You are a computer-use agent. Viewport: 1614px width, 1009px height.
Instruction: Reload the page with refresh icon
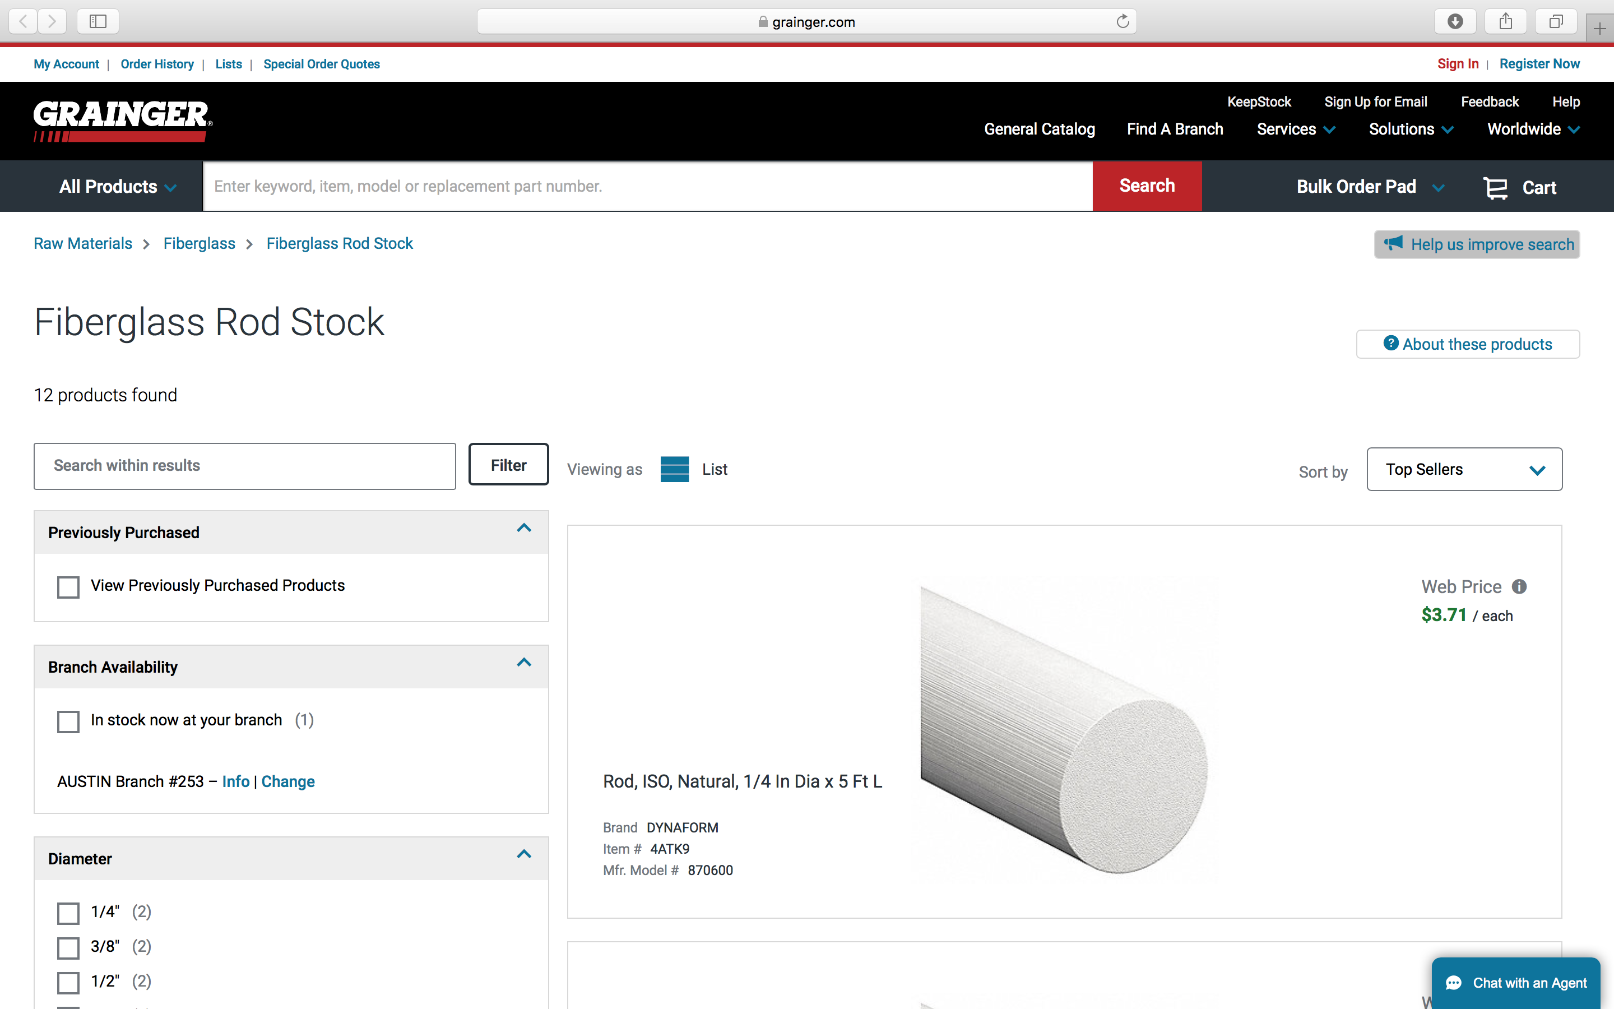click(x=1123, y=21)
